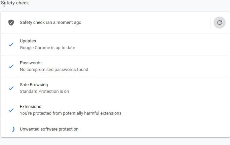
Task: Click the Extensions checkmark icon
Action: pyautogui.click(x=11, y=110)
